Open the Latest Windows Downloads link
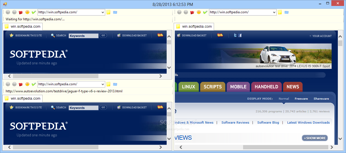Viewport: 346px width, 153px height. click(308, 123)
